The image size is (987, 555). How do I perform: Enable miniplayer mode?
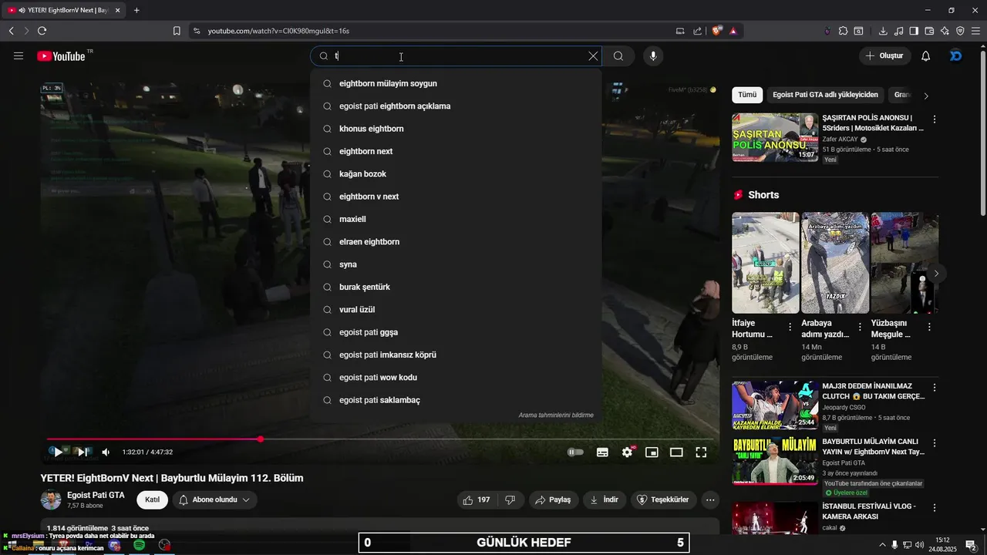pyautogui.click(x=652, y=452)
